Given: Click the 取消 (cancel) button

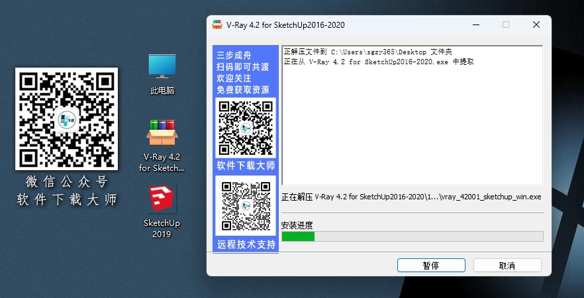Looking at the screenshot, I should [507, 265].
